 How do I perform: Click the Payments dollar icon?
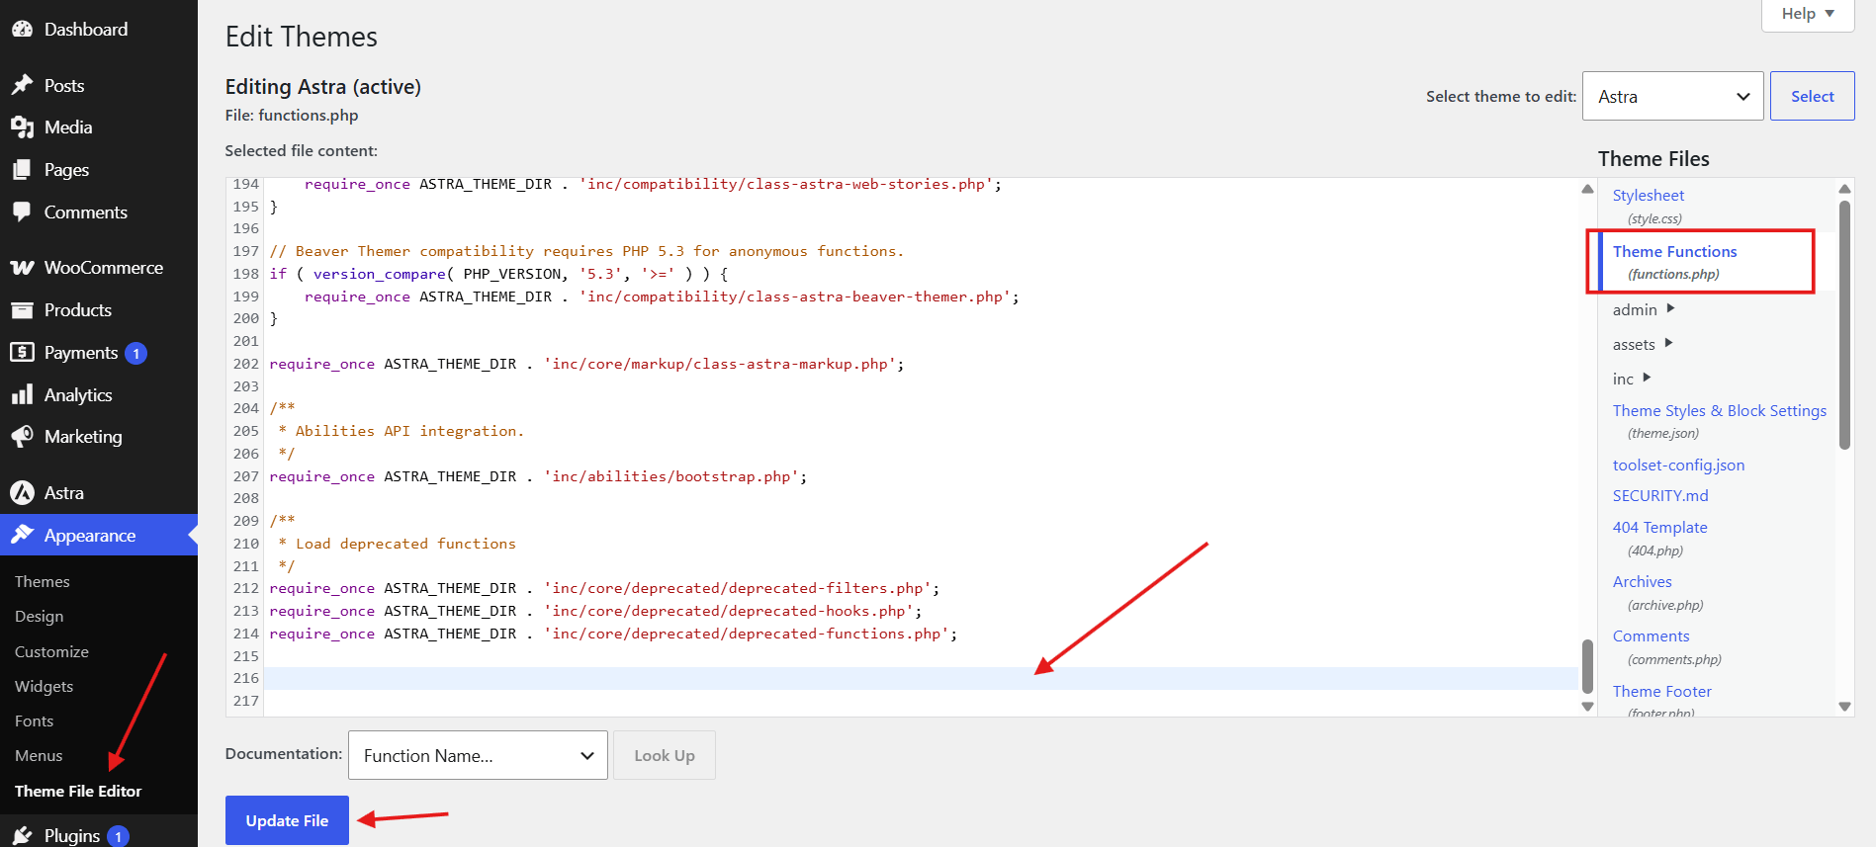pyautogui.click(x=22, y=352)
